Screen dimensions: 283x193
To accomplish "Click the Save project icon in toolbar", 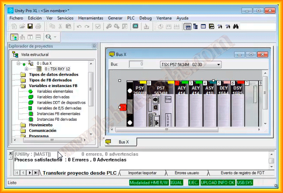I will (x=30, y=27).
